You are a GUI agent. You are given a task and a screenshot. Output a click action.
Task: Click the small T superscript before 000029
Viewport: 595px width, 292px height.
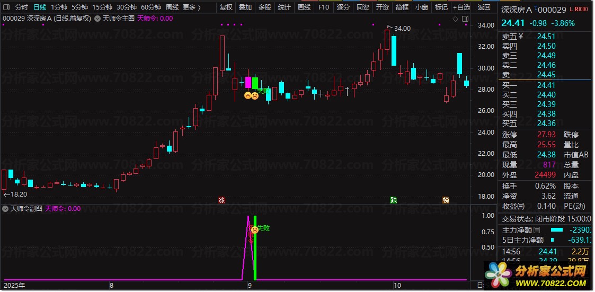(x=537, y=8)
